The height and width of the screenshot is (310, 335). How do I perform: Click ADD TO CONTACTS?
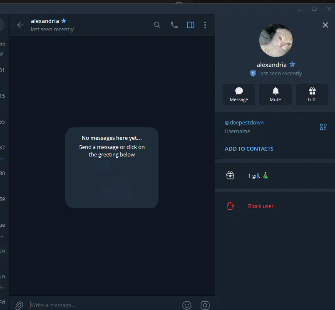(x=249, y=149)
